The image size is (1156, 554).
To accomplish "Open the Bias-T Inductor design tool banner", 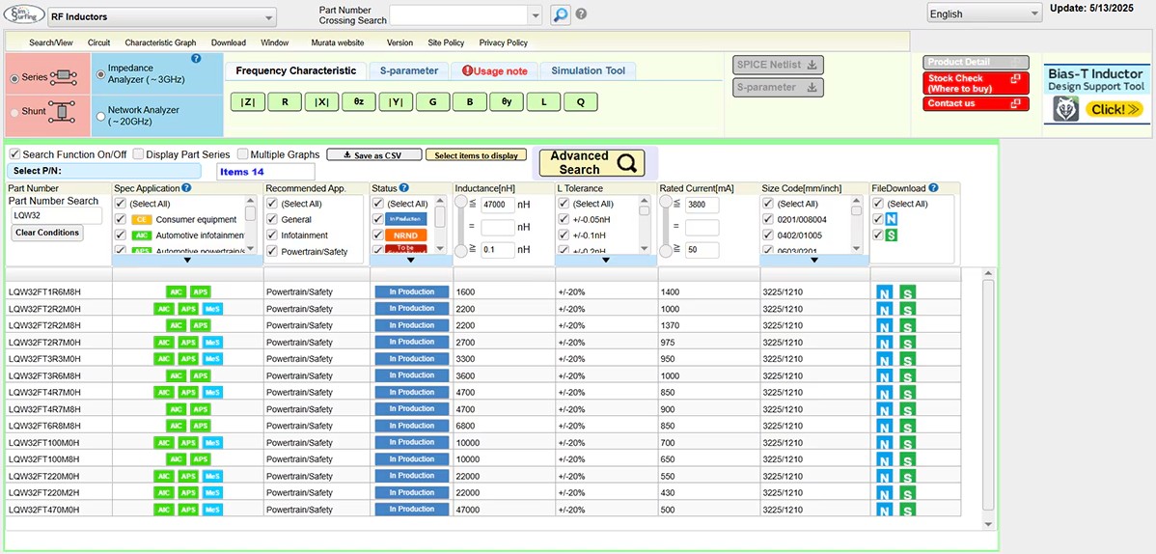I will tap(1094, 93).
